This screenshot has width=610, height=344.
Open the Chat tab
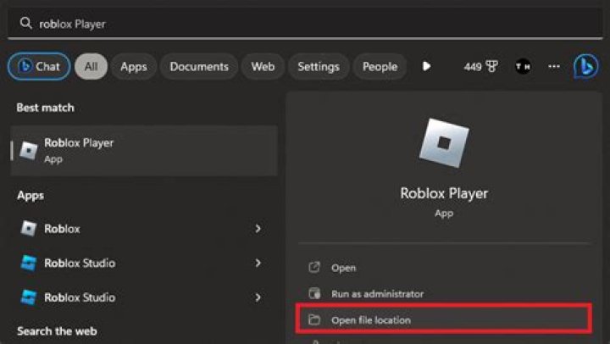(x=39, y=66)
